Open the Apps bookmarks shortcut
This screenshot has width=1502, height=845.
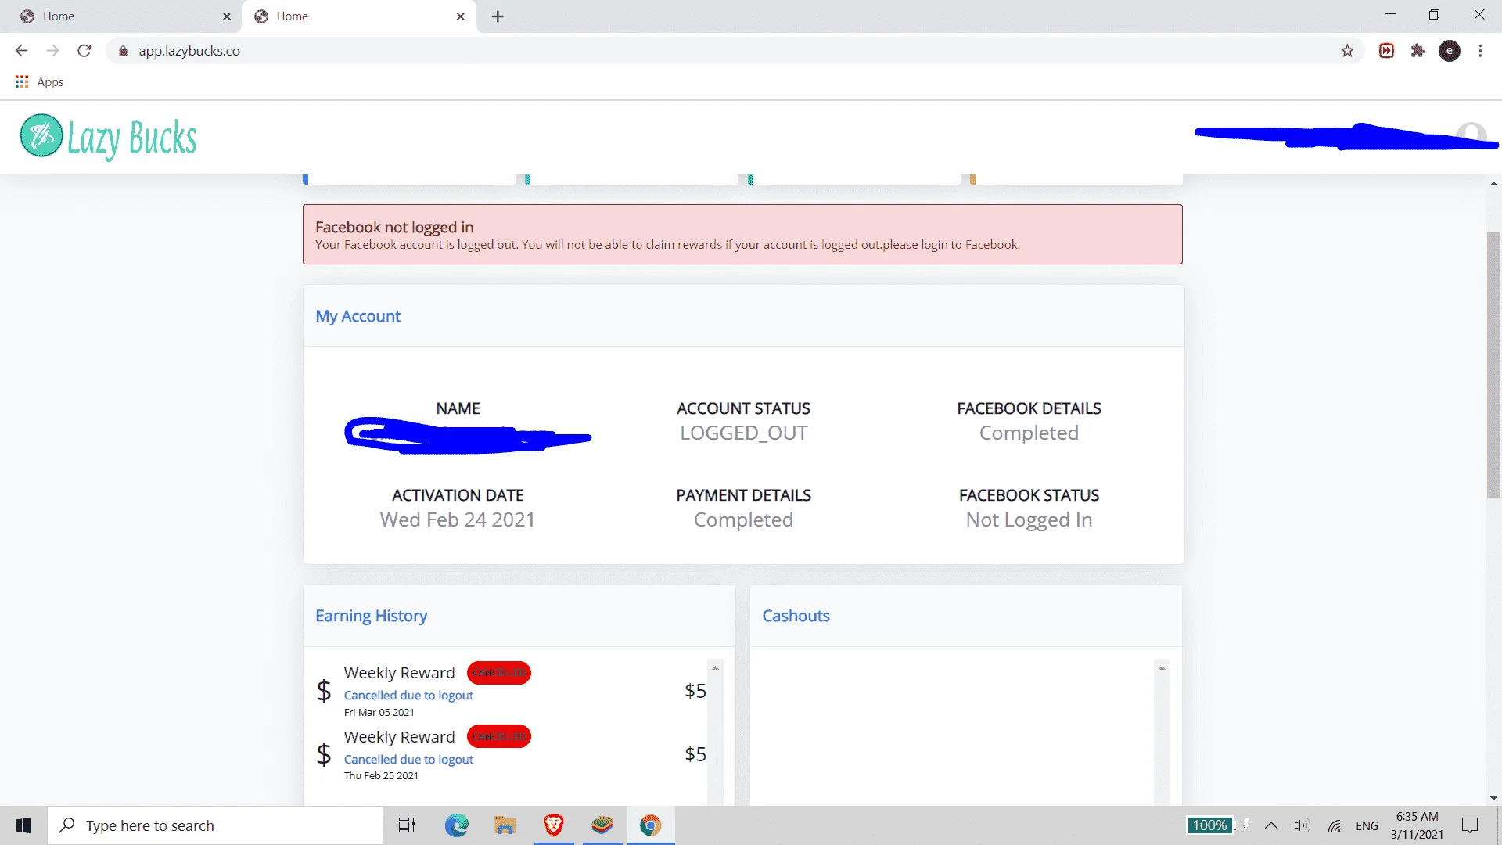(39, 81)
